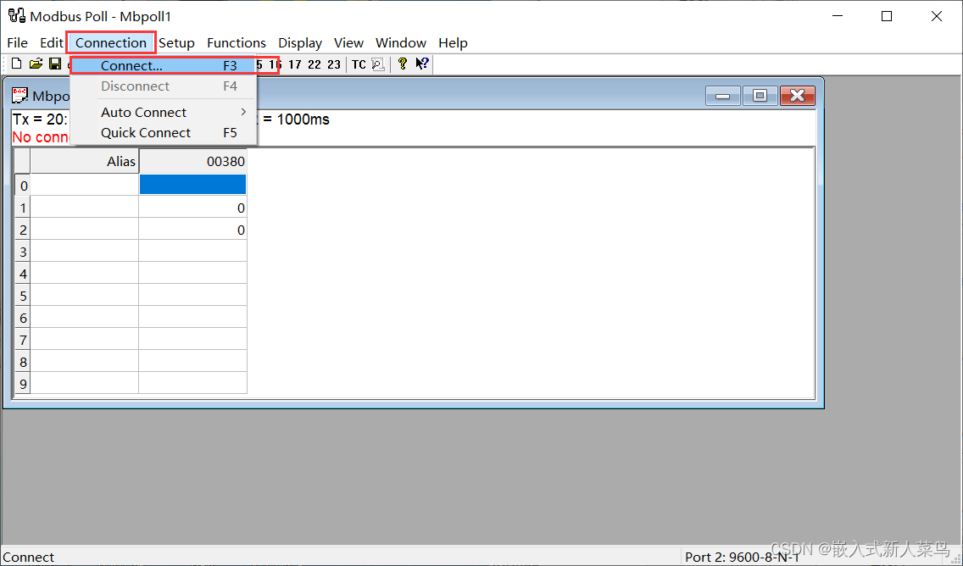This screenshot has height=566, width=963.
Task: Select the value cell in row 2
Action: 192,230
